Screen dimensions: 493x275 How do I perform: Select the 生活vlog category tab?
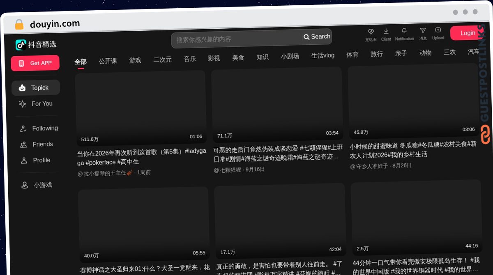(323, 55)
